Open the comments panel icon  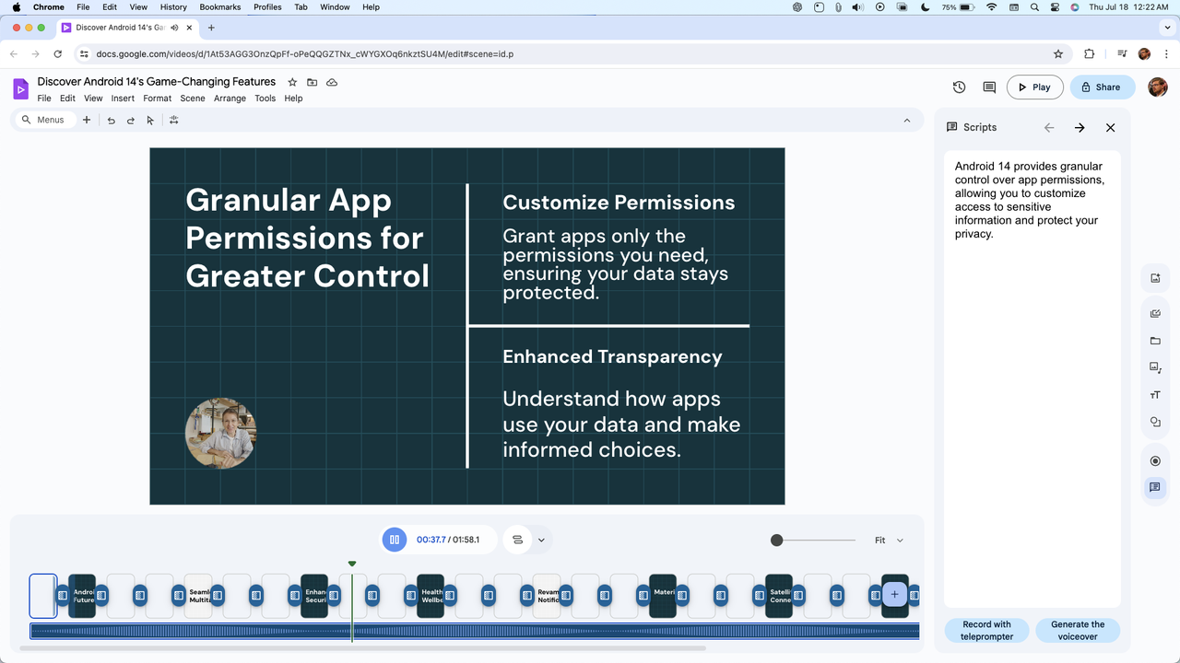pyautogui.click(x=989, y=87)
